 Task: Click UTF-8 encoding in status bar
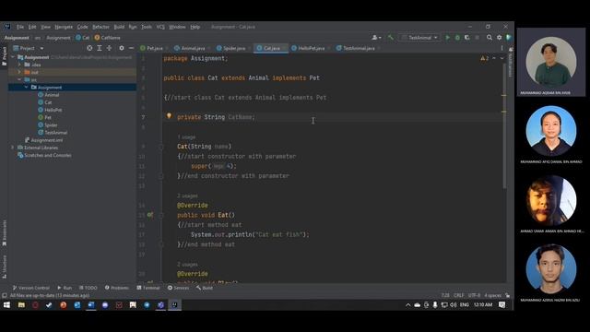pos(474,295)
